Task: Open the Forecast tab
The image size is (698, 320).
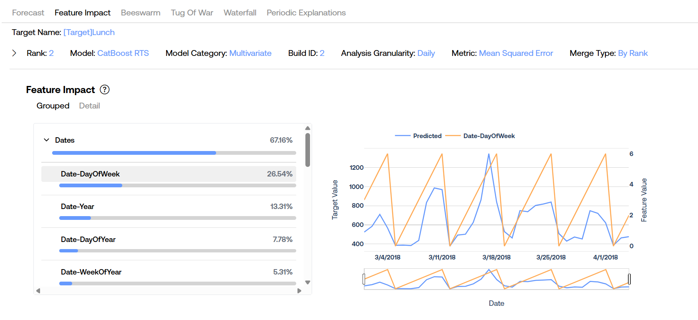Action: 28,13
